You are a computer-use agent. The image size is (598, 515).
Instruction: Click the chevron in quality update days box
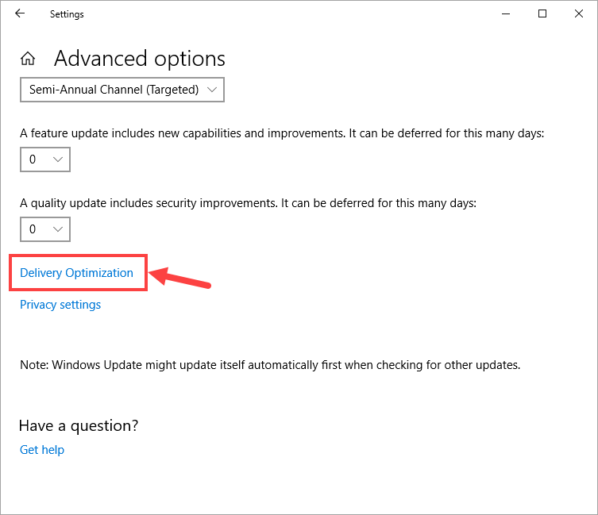click(57, 229)
